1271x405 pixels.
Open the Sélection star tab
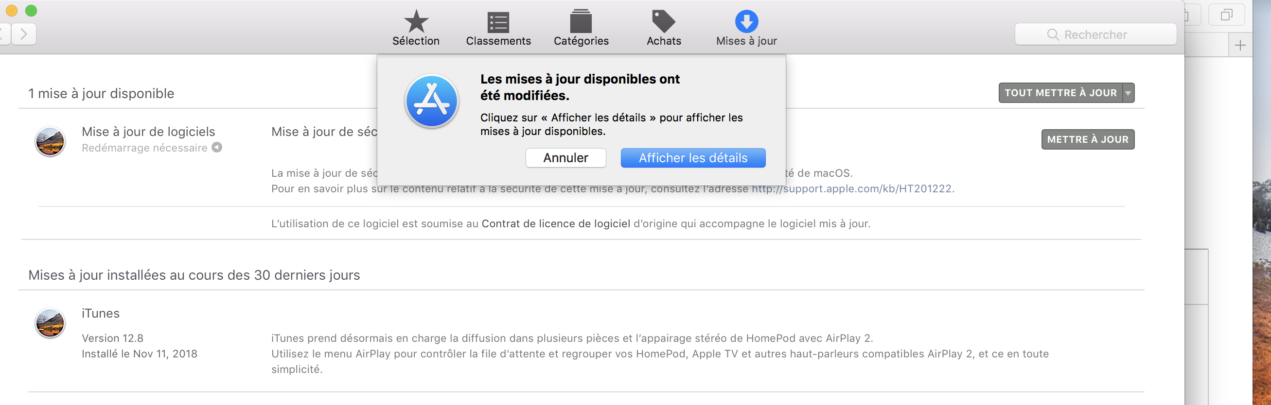tap(415, 28)
